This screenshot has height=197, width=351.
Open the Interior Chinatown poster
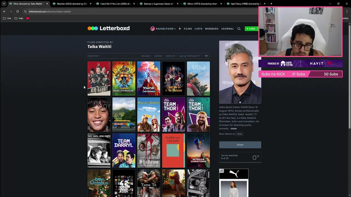click(x=198, y=151)
